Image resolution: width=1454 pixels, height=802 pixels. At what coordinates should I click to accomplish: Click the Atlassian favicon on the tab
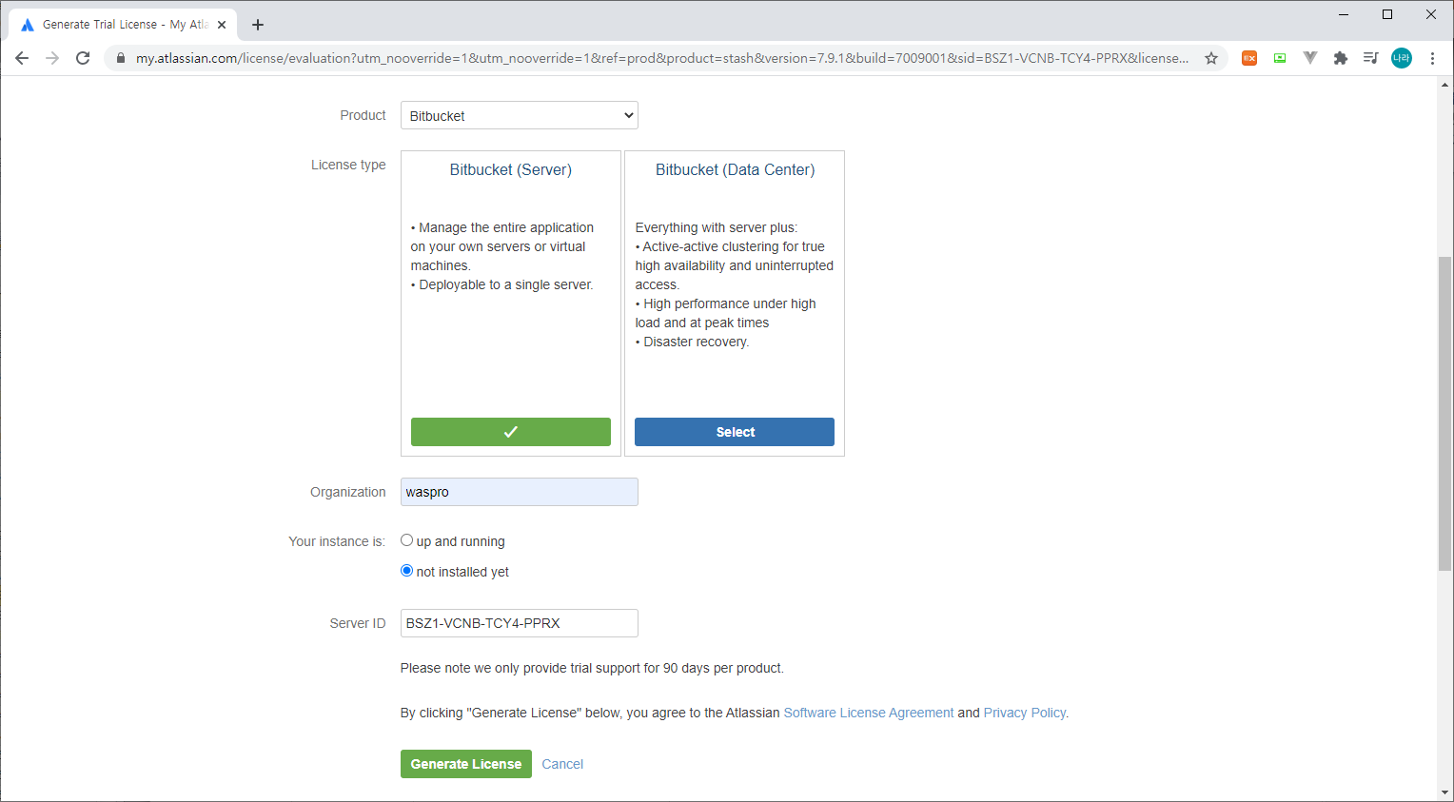(x=27, y=25)
